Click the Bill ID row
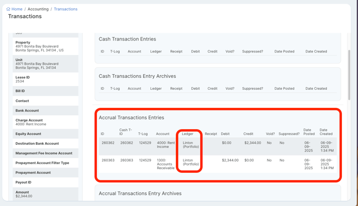This screenshot has height=206, width=358. point(45,91)
